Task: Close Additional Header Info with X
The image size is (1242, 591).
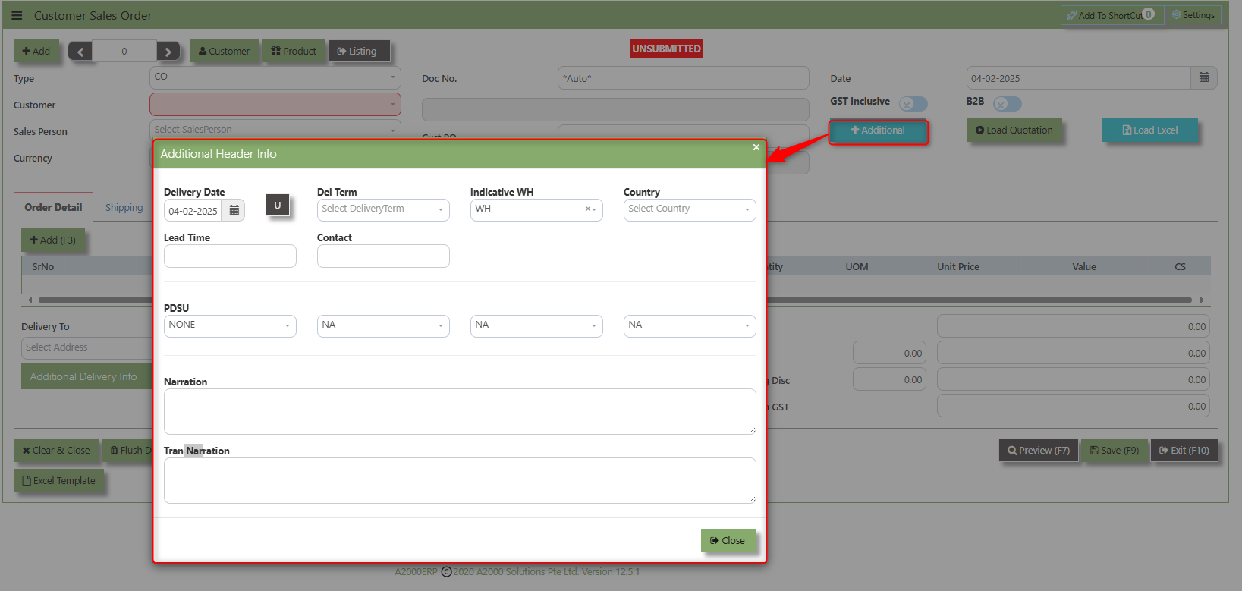Action: point(756,147)
